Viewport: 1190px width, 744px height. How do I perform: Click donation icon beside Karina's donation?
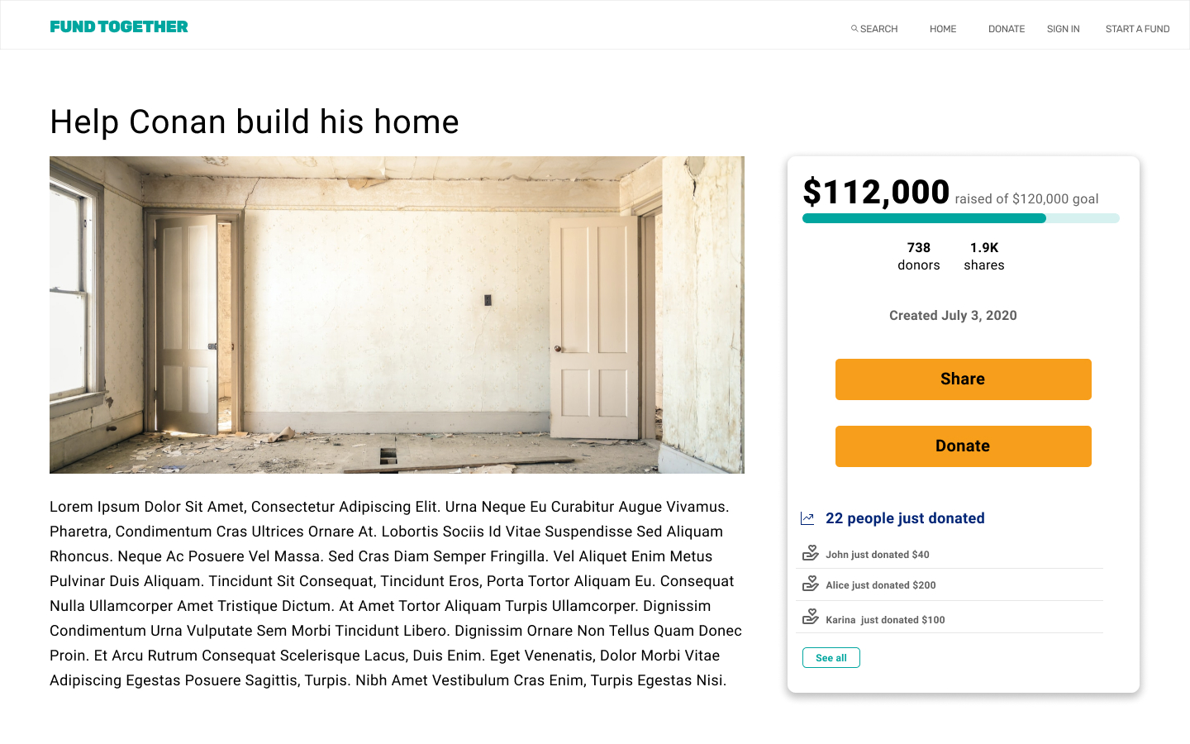tap(811, 618)
